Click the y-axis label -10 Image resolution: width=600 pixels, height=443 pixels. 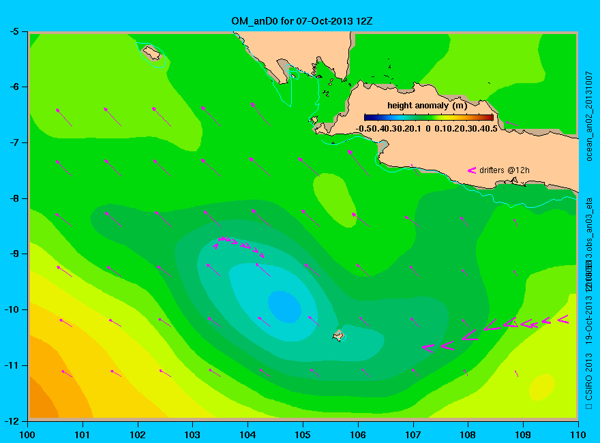pyautogui.click(x=11, y=309)
